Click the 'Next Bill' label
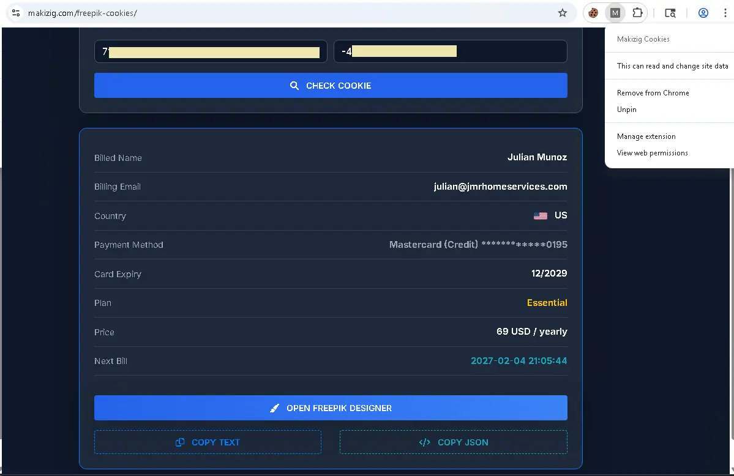This screenshot has width=734, height=476. point(110,362)
